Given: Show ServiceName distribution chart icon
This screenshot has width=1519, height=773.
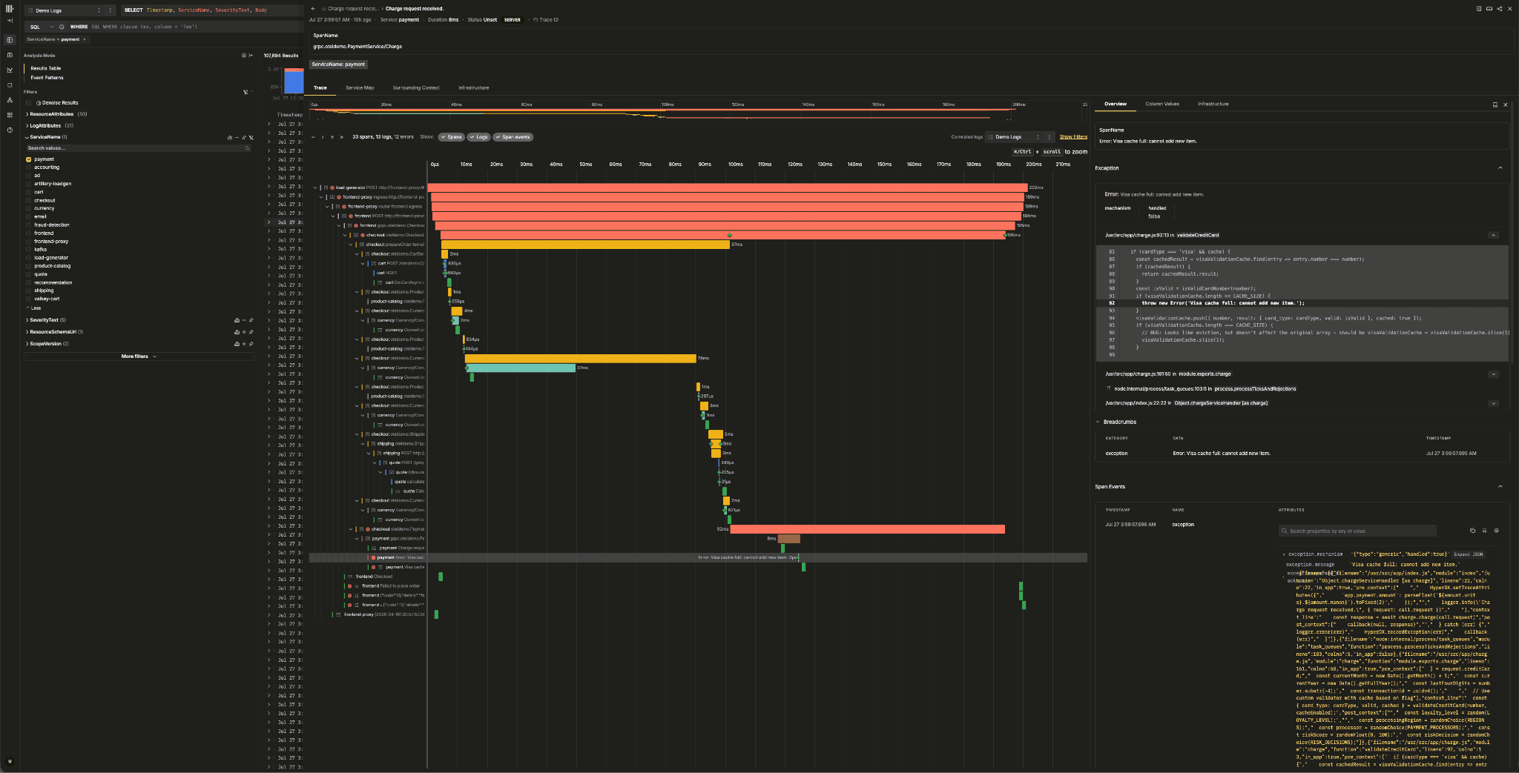Looking at the screenshot, I should click(x=229, y=137).
